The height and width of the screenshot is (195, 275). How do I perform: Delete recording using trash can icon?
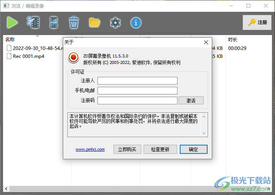pyautogui.click(x=74, y=22)
